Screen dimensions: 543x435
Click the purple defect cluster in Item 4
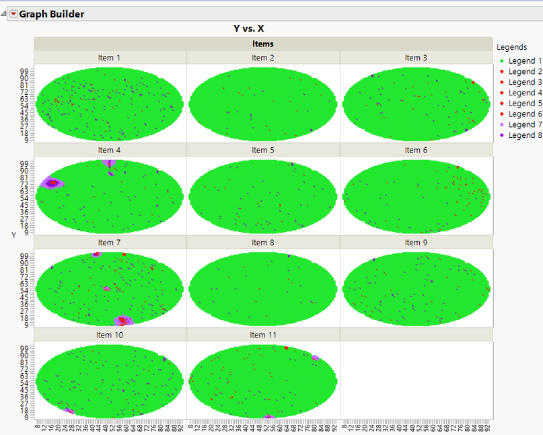pyautogui.click(x=52, y=183)
